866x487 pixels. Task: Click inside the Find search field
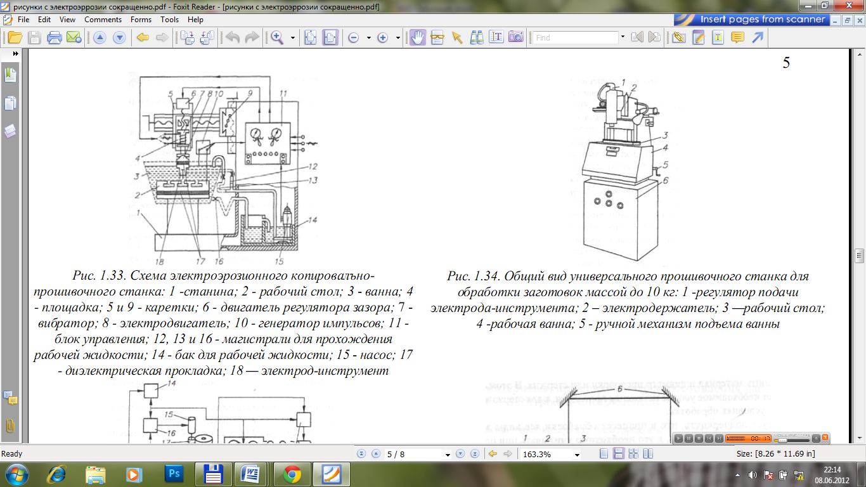[575, 38]
